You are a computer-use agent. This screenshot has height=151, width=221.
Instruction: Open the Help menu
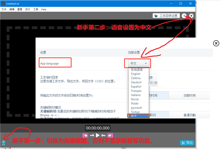[44, 9]
